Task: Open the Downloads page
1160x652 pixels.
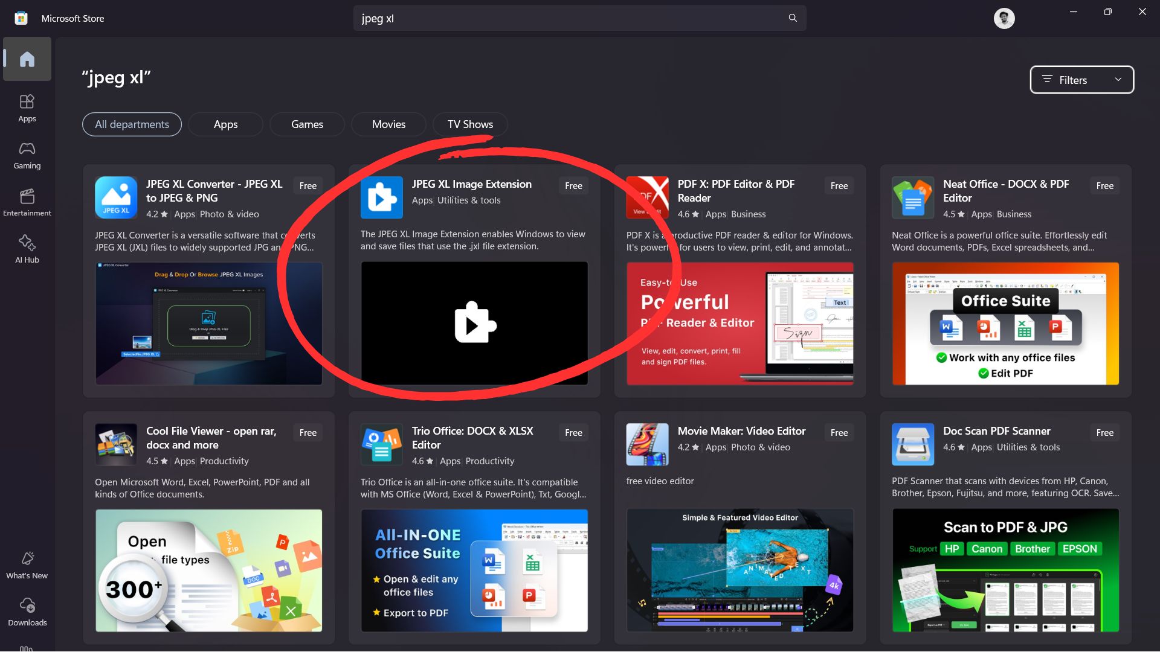Action: point(27,613)
